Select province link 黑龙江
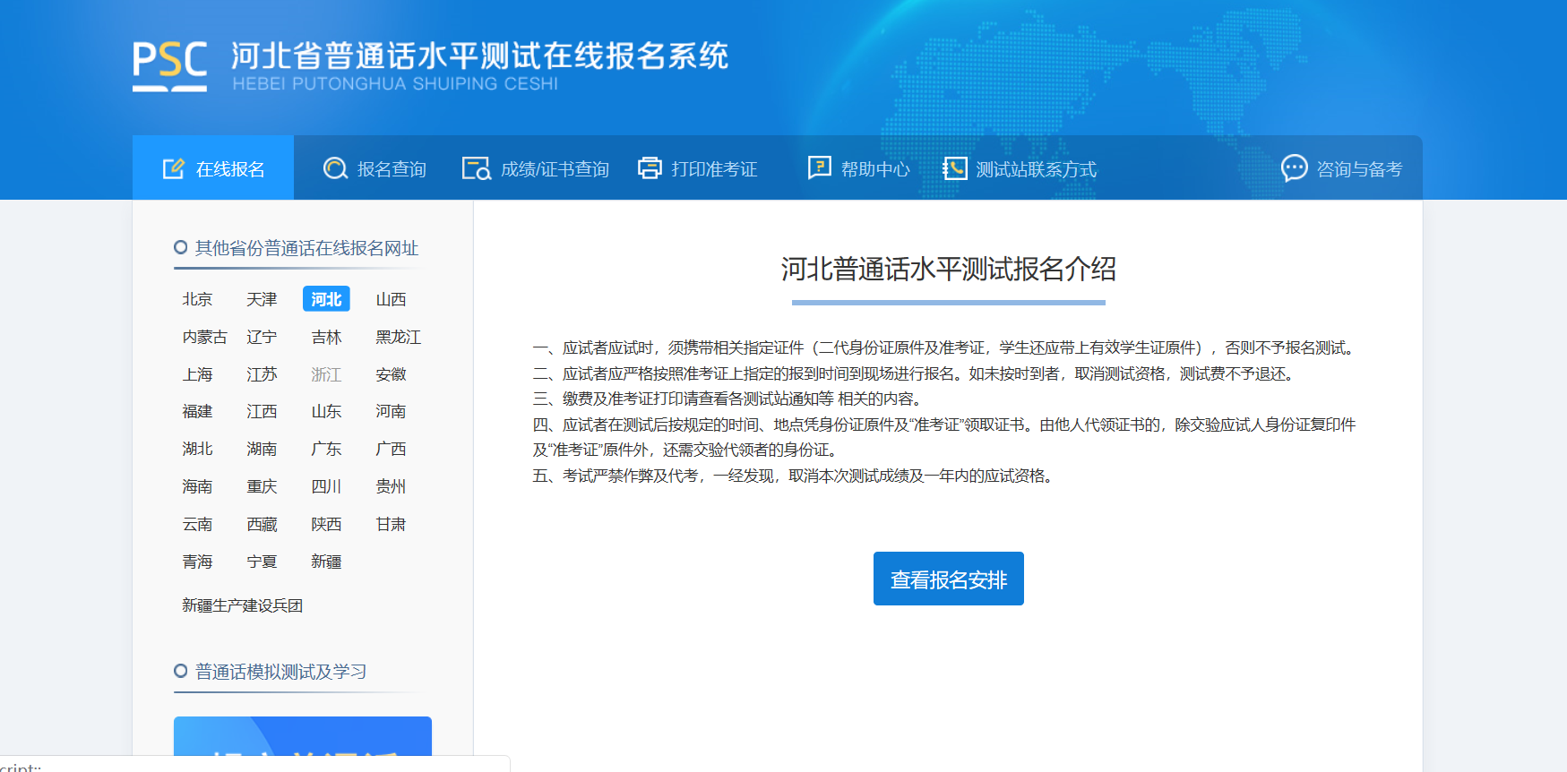Viewport: 1567px width, 772px height. click(399, 337)
